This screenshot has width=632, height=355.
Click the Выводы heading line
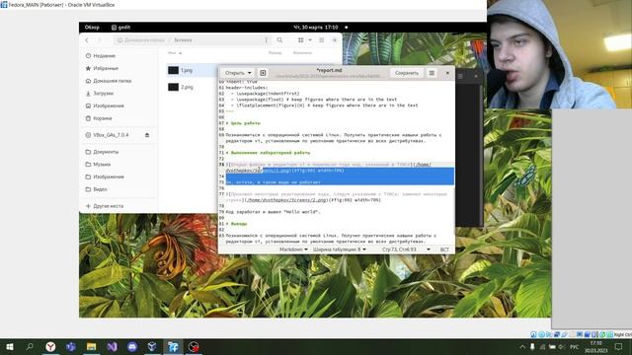coord(237,224)
